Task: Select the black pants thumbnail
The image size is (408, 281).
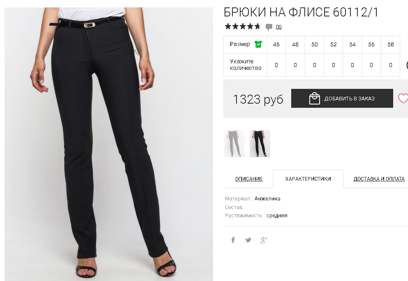Action: pyautogui.click(x=260, y=144)
